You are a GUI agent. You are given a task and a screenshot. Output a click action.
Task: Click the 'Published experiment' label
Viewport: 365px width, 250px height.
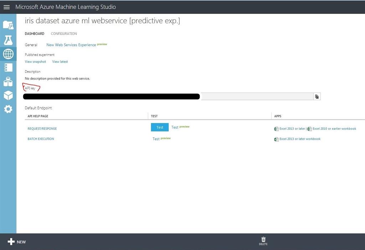[x=40, y=55]
